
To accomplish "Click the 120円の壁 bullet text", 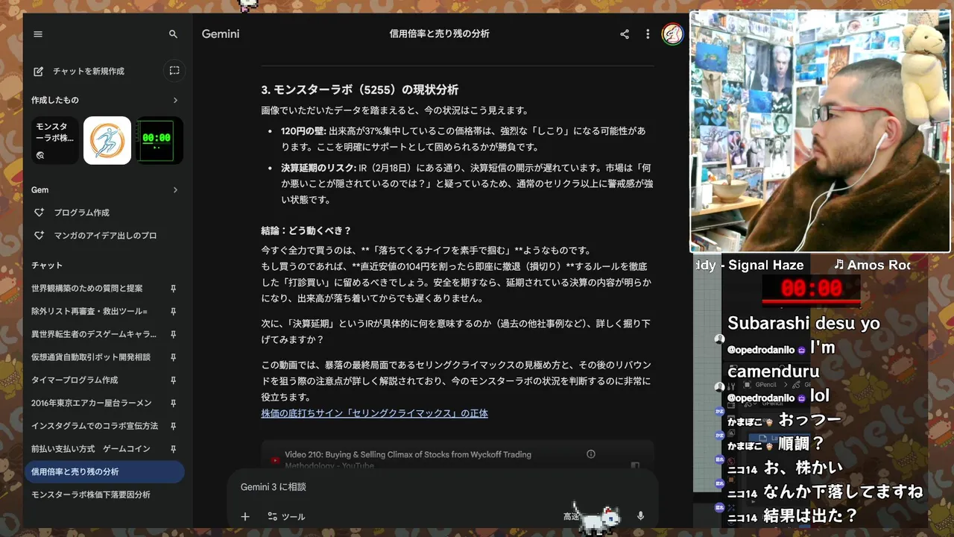I will (x=462, y=139).
